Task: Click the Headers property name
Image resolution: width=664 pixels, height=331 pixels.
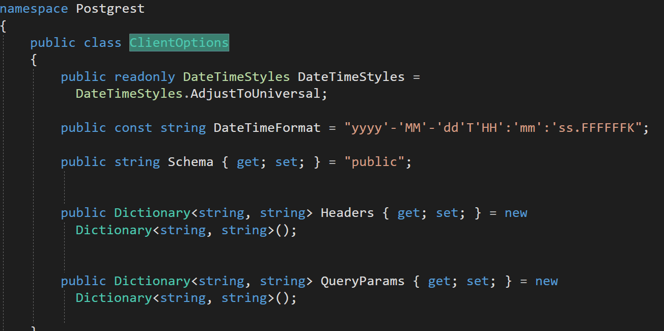Action: click(x=347, y=213)
